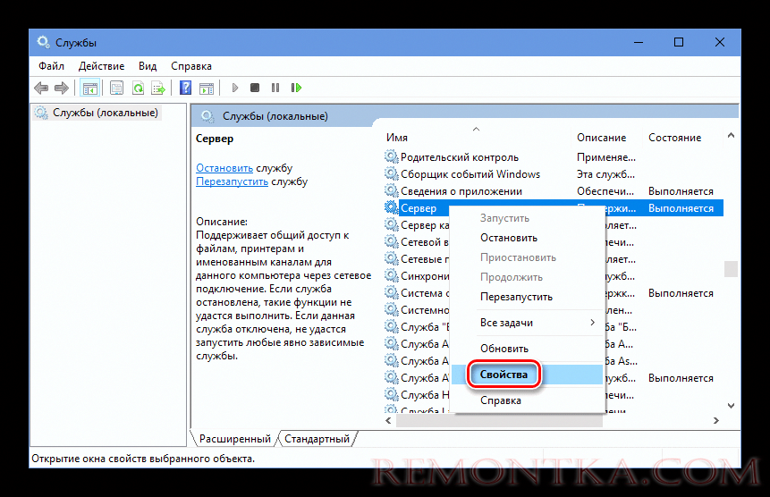Click the horizontal scrollbar left arrow
The width and height of the screenshot is (770, 497).
(x=389, y=420)
